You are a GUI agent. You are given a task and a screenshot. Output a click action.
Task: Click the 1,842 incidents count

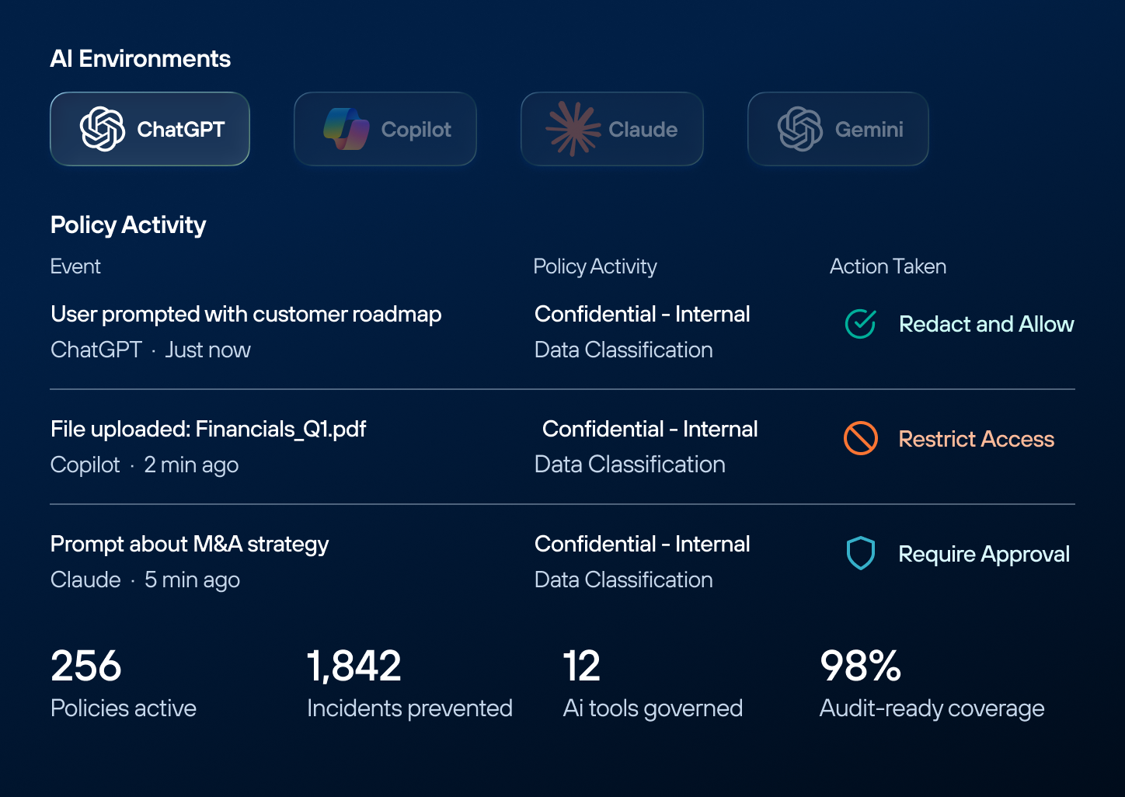point(354,666)
